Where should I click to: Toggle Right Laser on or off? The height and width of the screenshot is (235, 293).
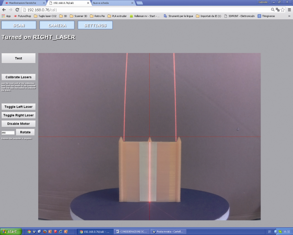point(18,115)
